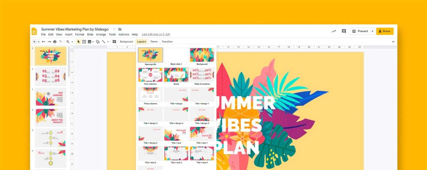The width and height of the screenshot is (427, 170).
Task: Open document activity dashboard icon
Action: pyautogui.click(x=333, y=31)
